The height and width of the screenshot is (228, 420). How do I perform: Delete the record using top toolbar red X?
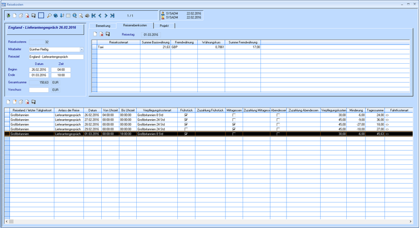(x=28, y=16)
